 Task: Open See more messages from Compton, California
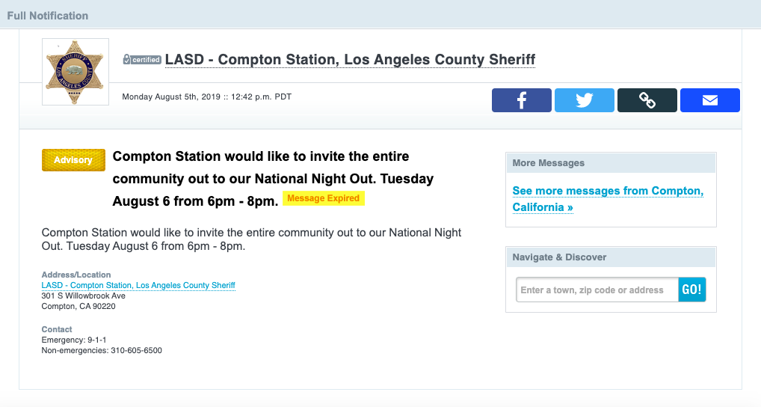pos(607,199)
